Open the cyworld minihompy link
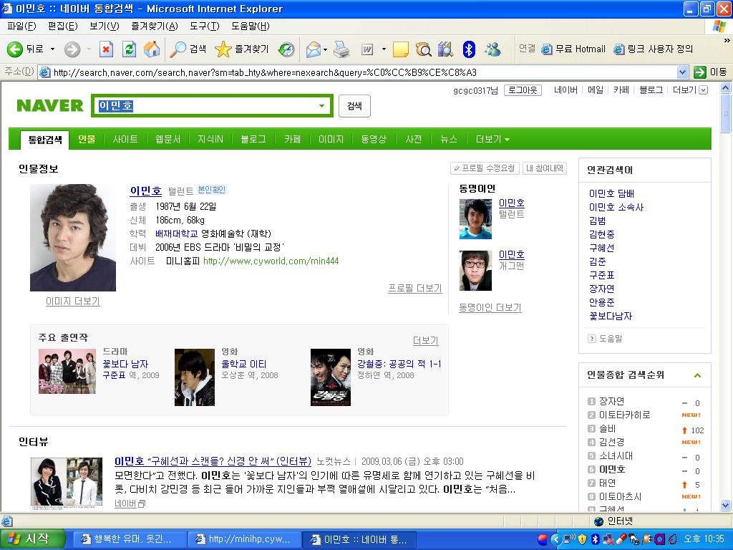The width and height of the screenshot is (733, 550). click(271, 261)
